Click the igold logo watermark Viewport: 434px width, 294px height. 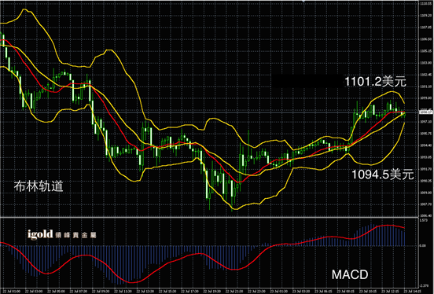(x=62, y=234)
